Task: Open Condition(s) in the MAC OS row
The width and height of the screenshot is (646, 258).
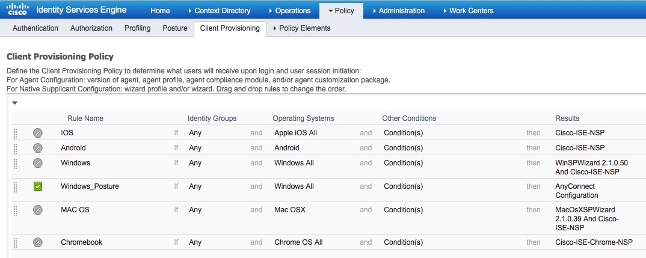Action: tap(404, 210)
